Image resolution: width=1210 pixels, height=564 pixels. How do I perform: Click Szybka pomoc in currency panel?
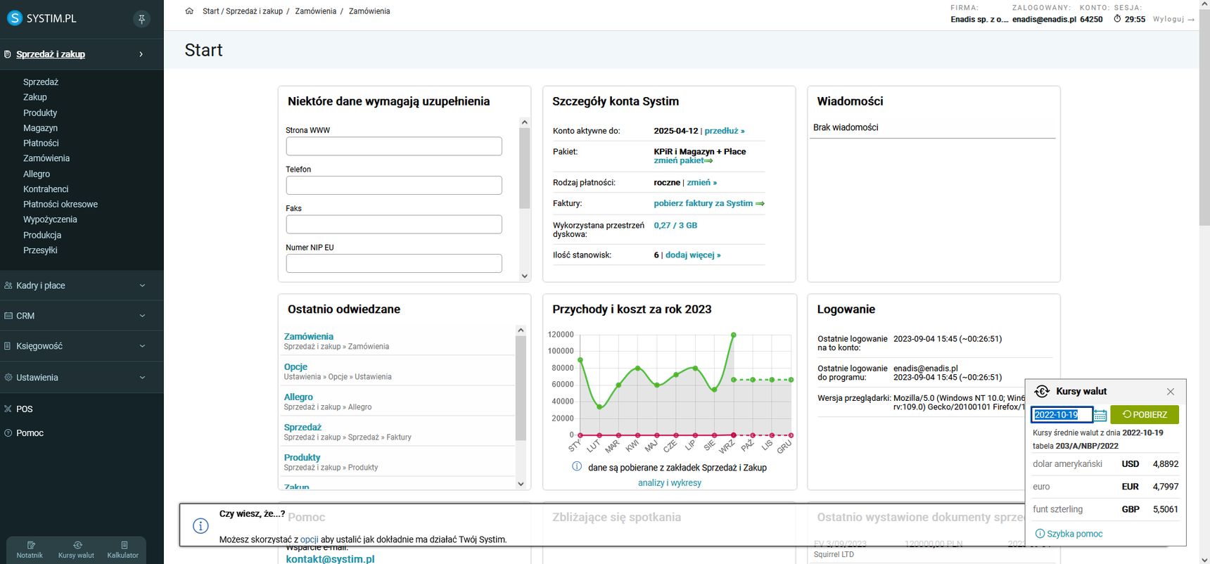pyautogui.click(x=1069, y=534)
